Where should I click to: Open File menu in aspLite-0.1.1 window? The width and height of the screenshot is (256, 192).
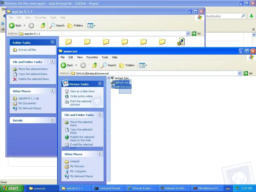(11, 17)
